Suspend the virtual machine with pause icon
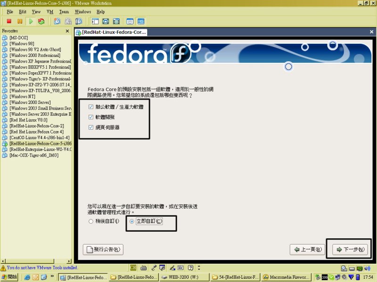The width and height of the screenshot is (377, 282). (20, 21)
